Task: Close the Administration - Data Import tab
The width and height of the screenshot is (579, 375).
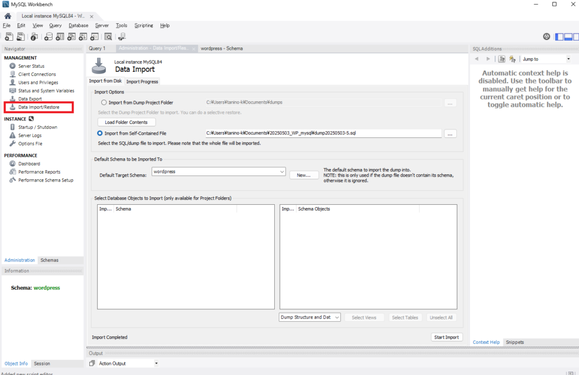Action: [x=193, y=49]
